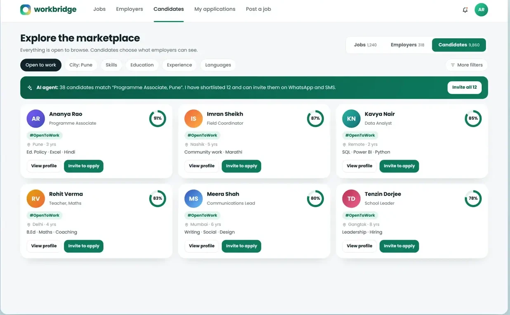510x315 pixels.
Task: Click Tenzin Dorjee's TD avatar
Action: pyautogui.click(x=351, y=199)
